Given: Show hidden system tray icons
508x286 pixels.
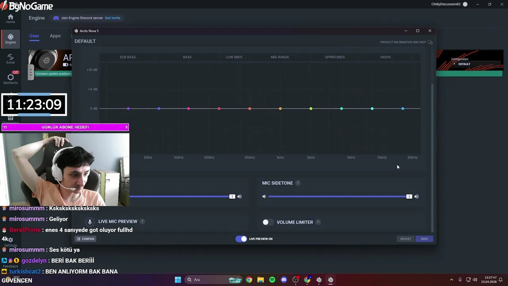Looking at the screenshot, I should point(451,280).
